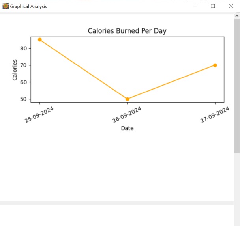Viewport: 240px width, 226px height.
Task: Close the Graphical Analysis window
Action: [x=231, y=6]
